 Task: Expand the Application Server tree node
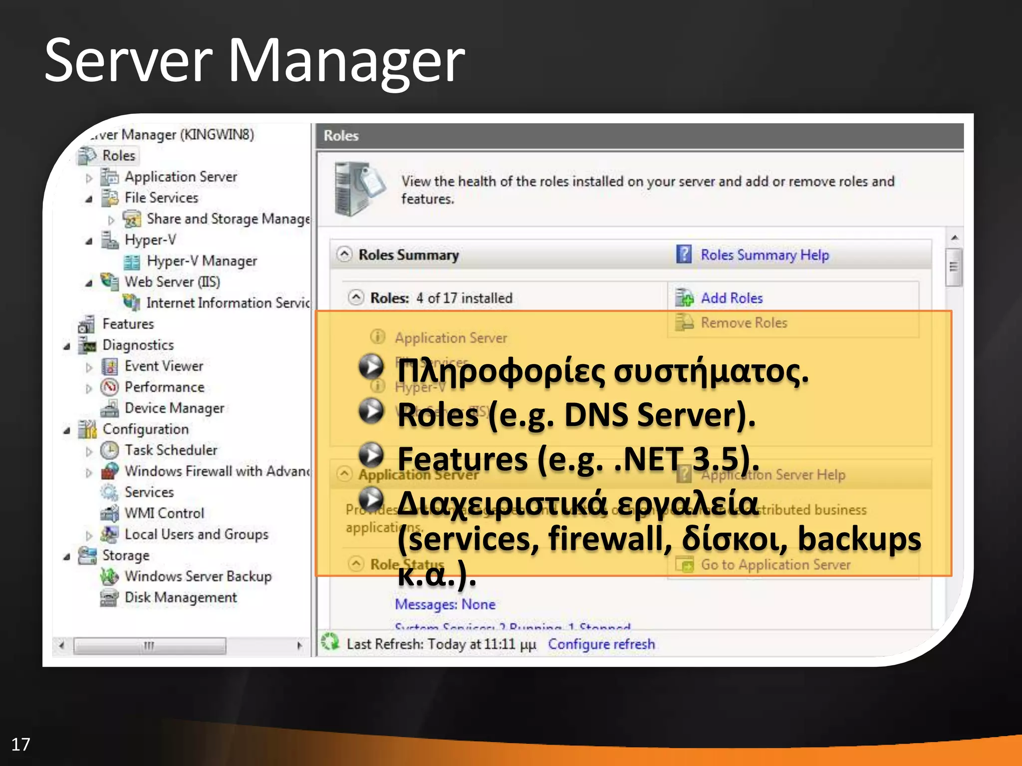[x=89, y=178]
